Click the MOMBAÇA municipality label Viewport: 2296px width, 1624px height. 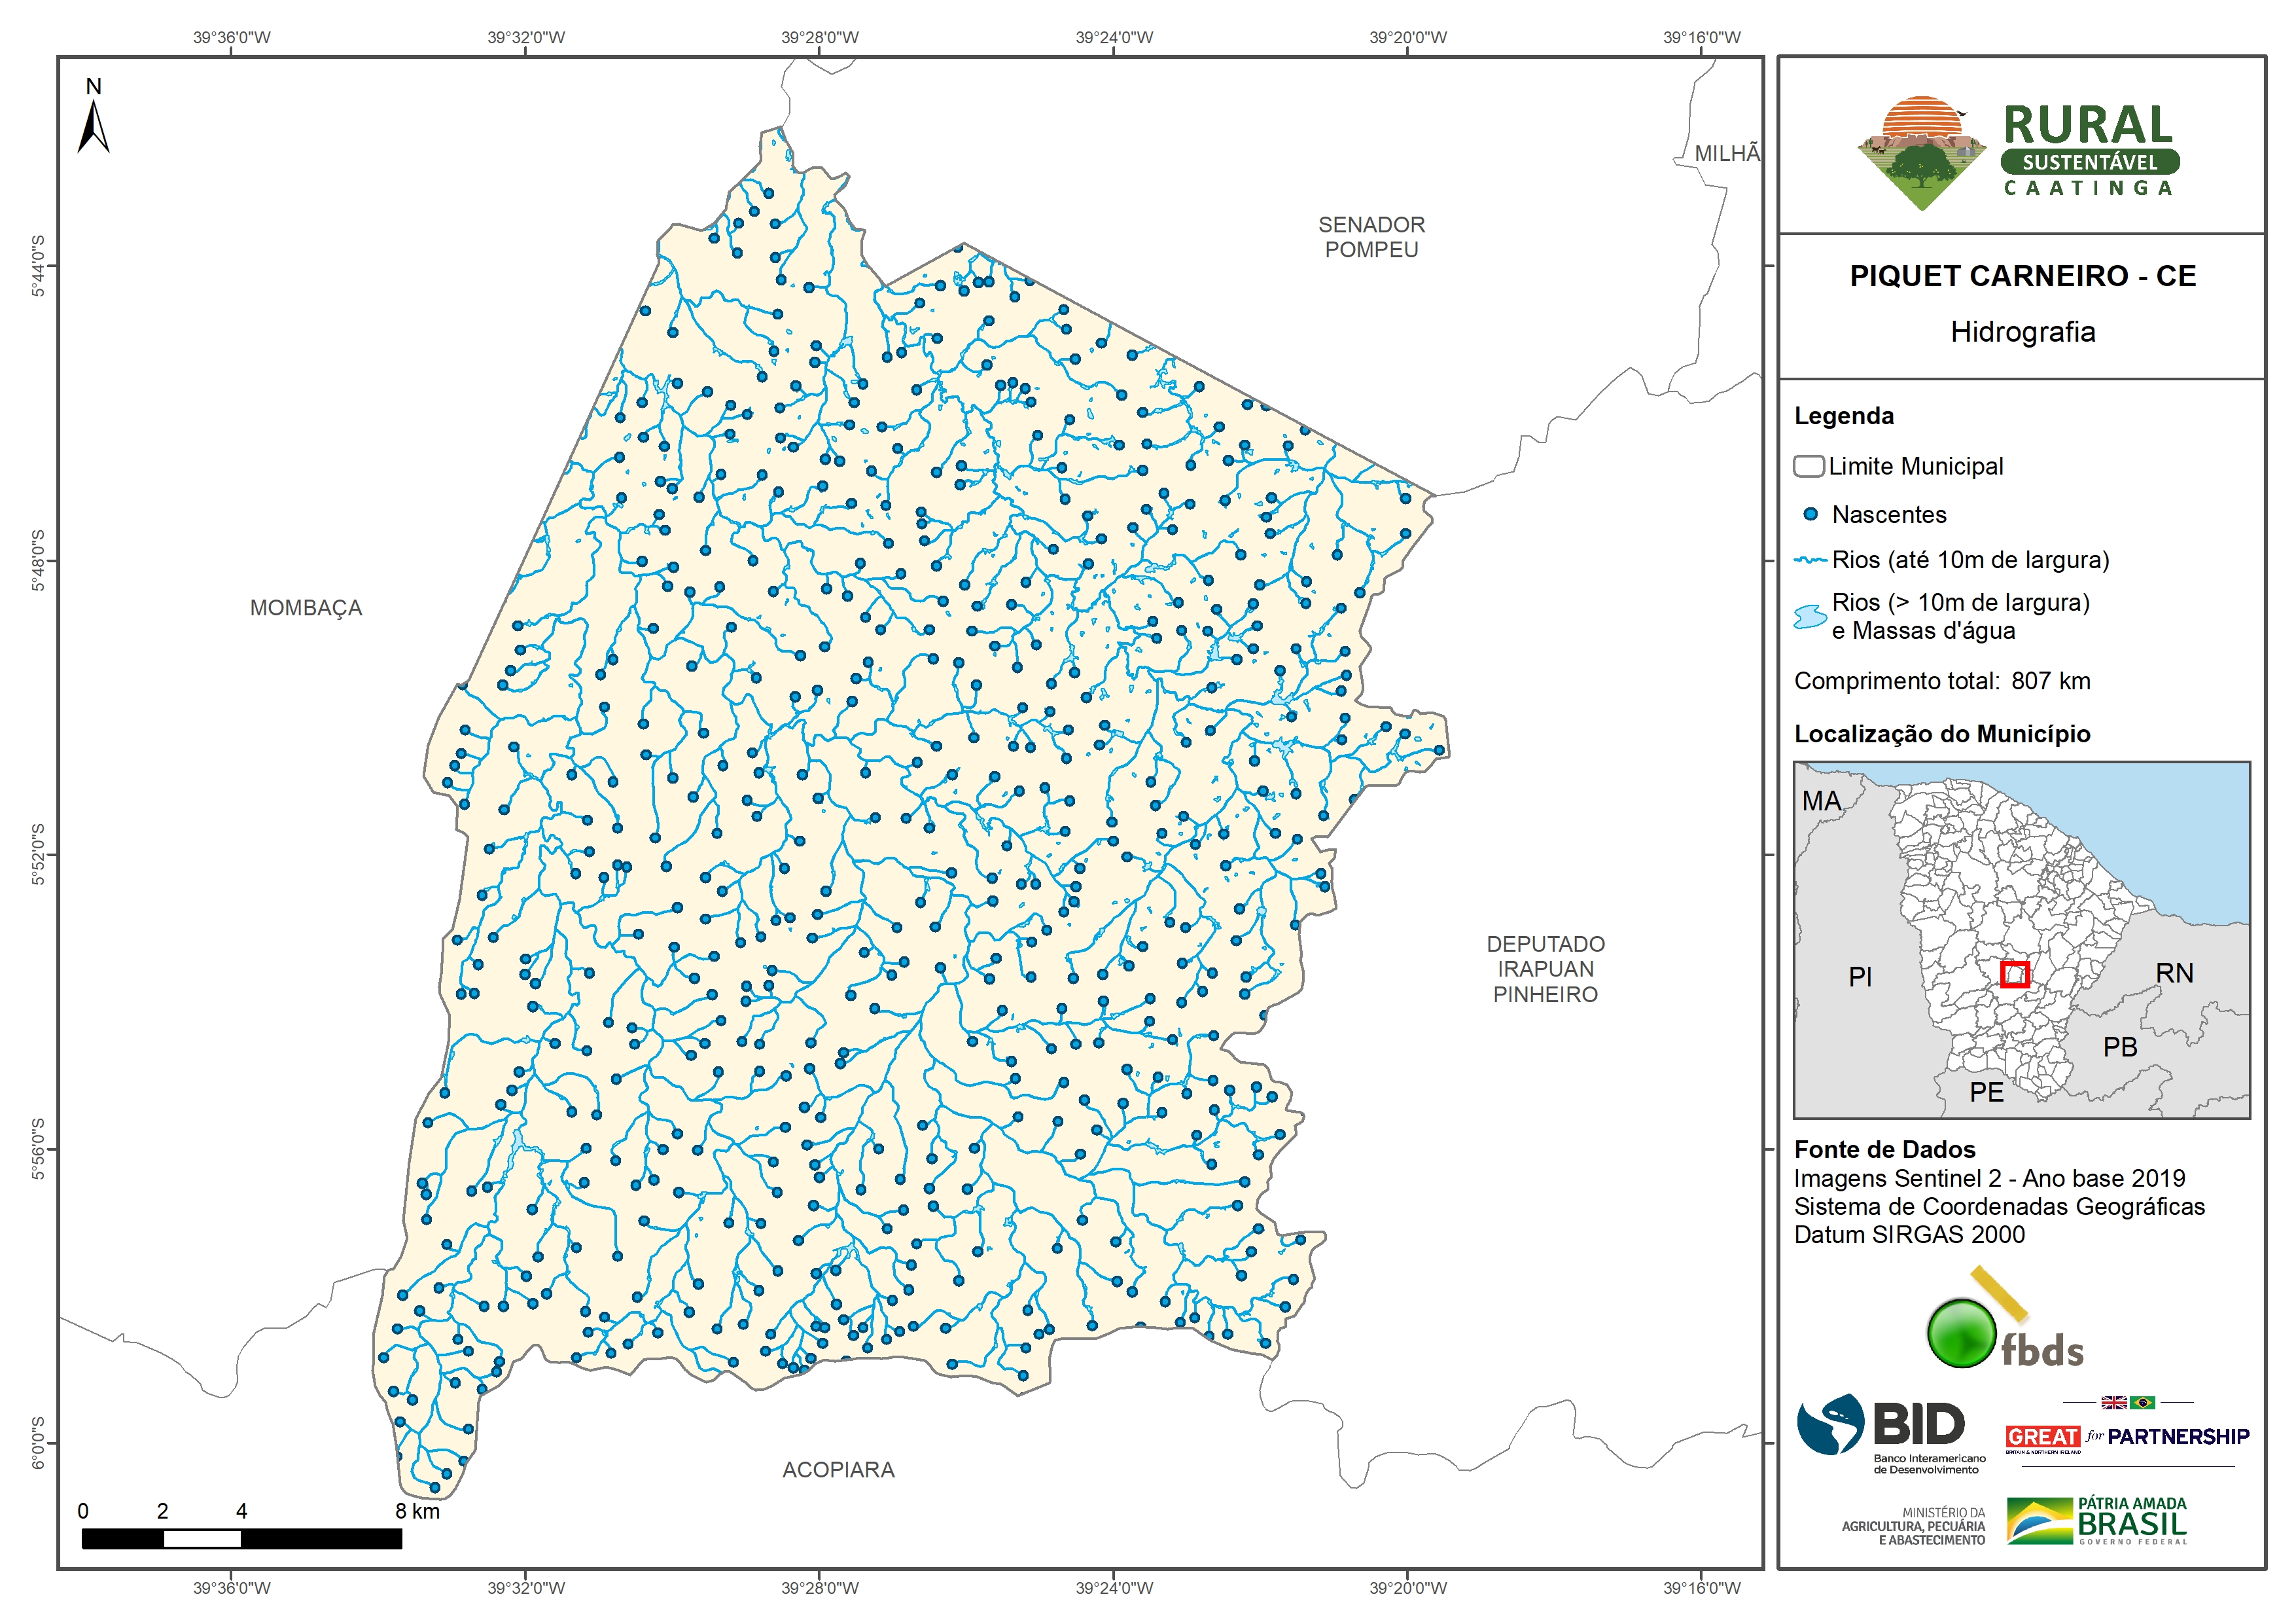306,608
